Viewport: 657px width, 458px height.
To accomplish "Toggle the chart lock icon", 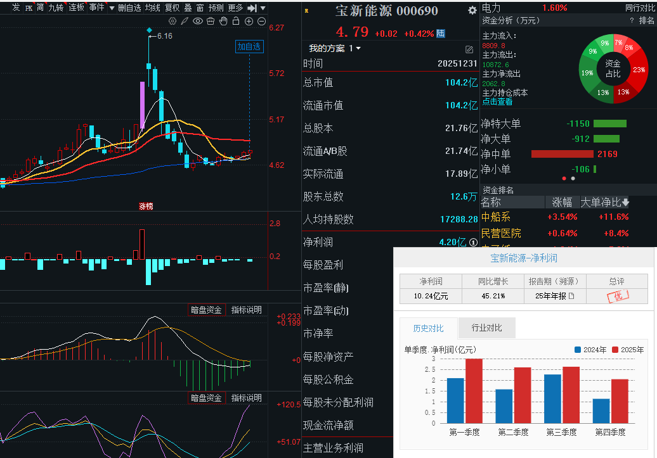I will point(236,21).
